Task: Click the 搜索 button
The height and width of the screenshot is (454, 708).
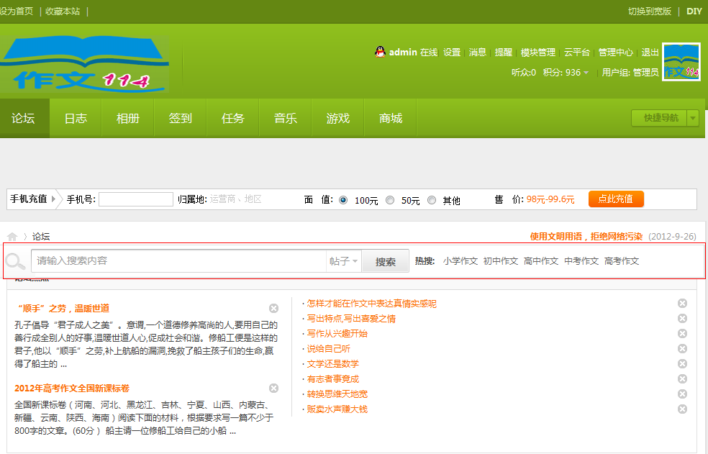Action: coord(385,262)
